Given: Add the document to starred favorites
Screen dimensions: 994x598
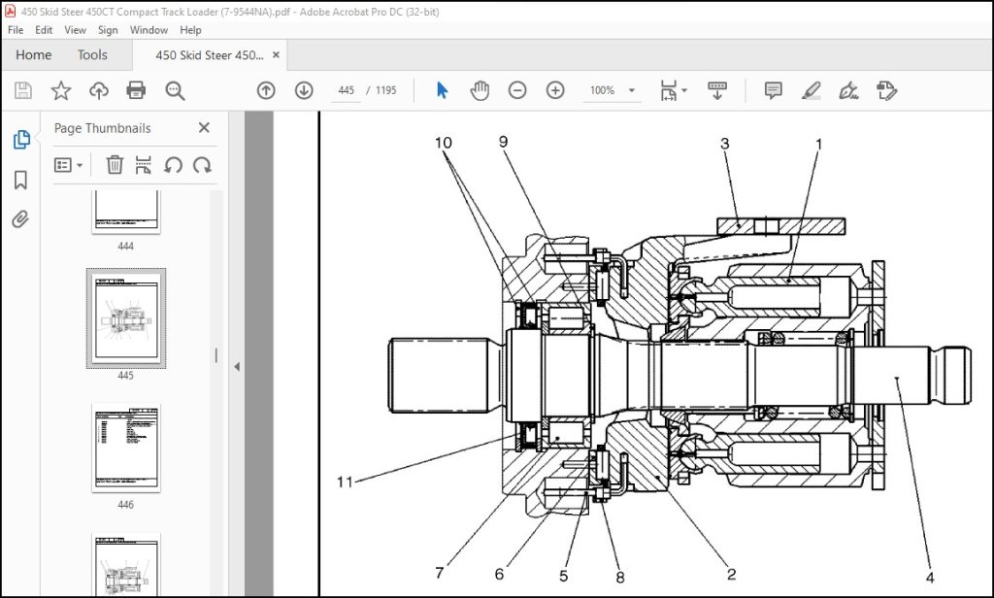Looking at the screenshot, I should (61, 90).
